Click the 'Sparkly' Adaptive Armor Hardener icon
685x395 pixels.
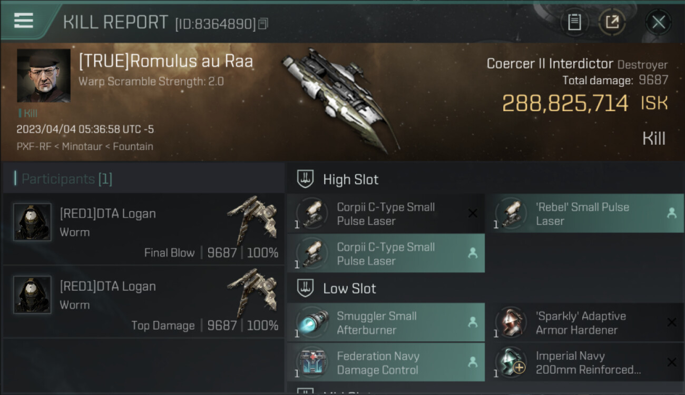tap(511, 322)
